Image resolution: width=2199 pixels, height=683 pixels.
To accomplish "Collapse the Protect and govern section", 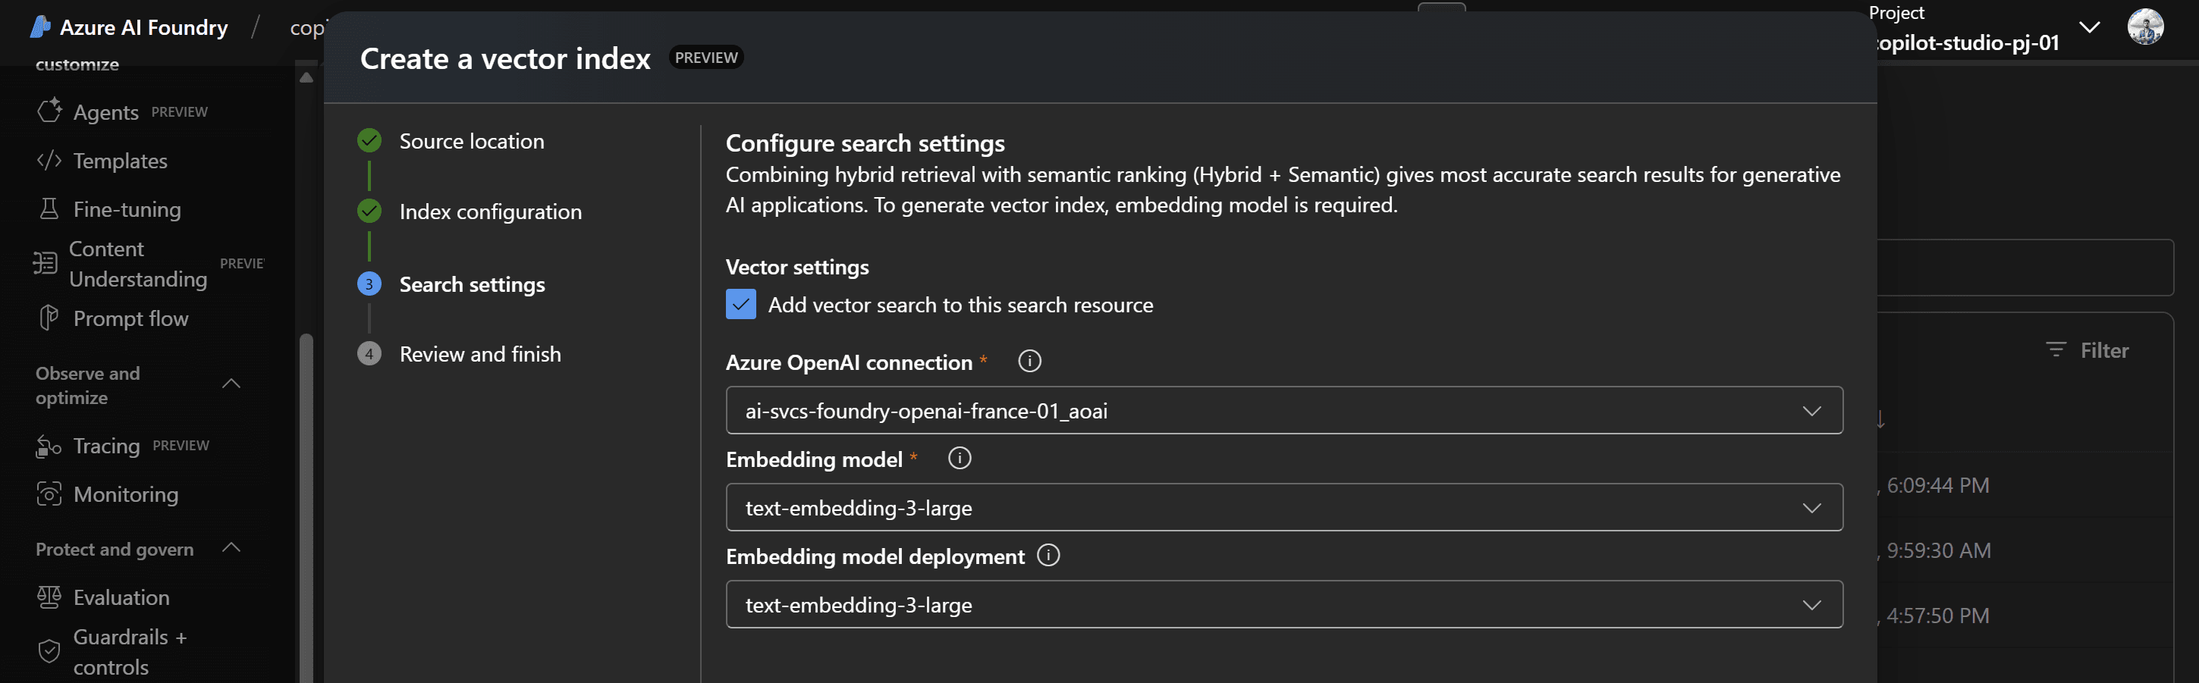I will click(x=231, y=548).
